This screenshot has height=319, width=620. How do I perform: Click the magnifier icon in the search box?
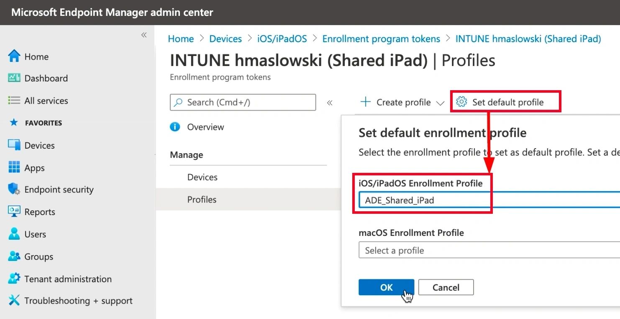point(178,102)
